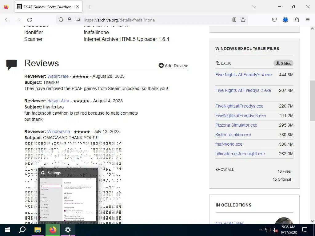Download Pizzeria Simulator.exe
This screenshot has width=315, height=236.
pos(236,125)
